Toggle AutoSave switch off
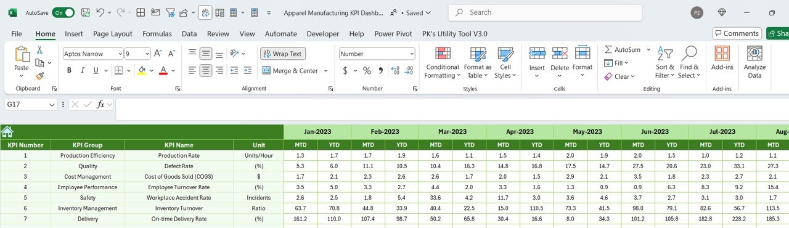Screen dimensions: 789x228 click(63, 12)
